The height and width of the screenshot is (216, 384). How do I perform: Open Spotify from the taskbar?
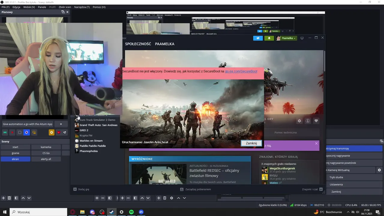(131, 212)
